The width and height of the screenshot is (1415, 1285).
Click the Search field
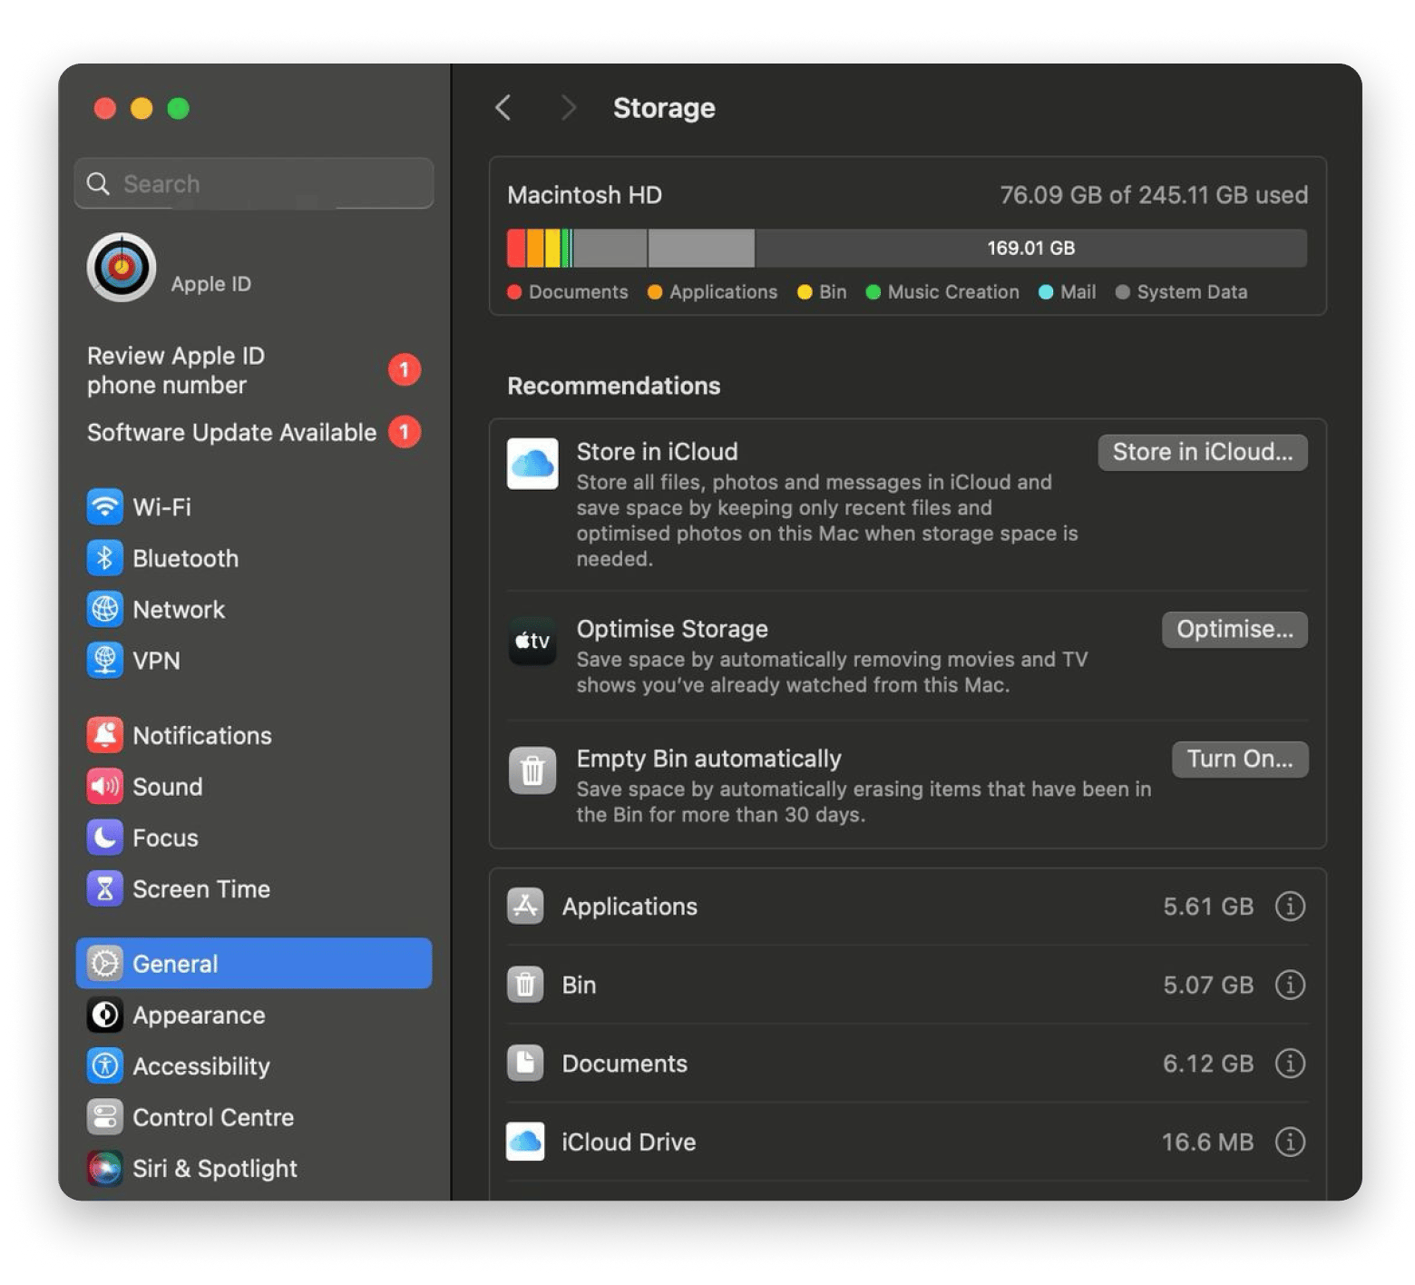(x=253, y=183)
